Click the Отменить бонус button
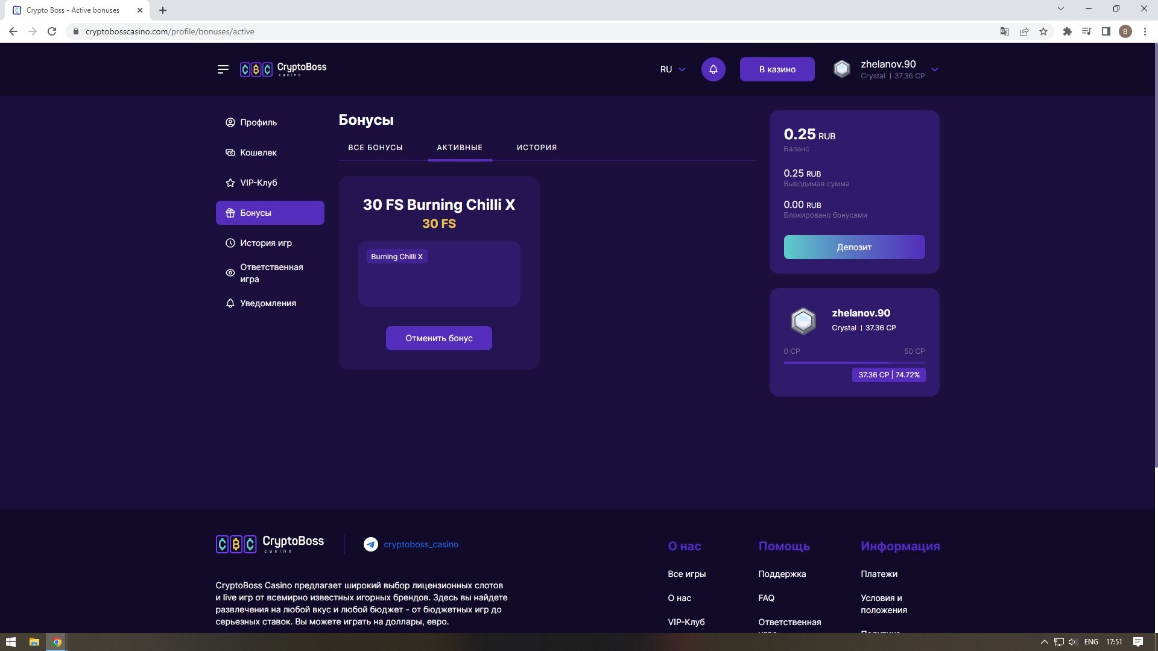The width and height of the screenshot is (1158, 651). pos(438,338)
